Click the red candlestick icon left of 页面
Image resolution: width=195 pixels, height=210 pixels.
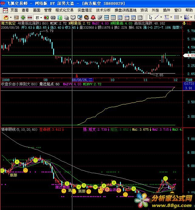pyautogui.click(x=5, y=10)
